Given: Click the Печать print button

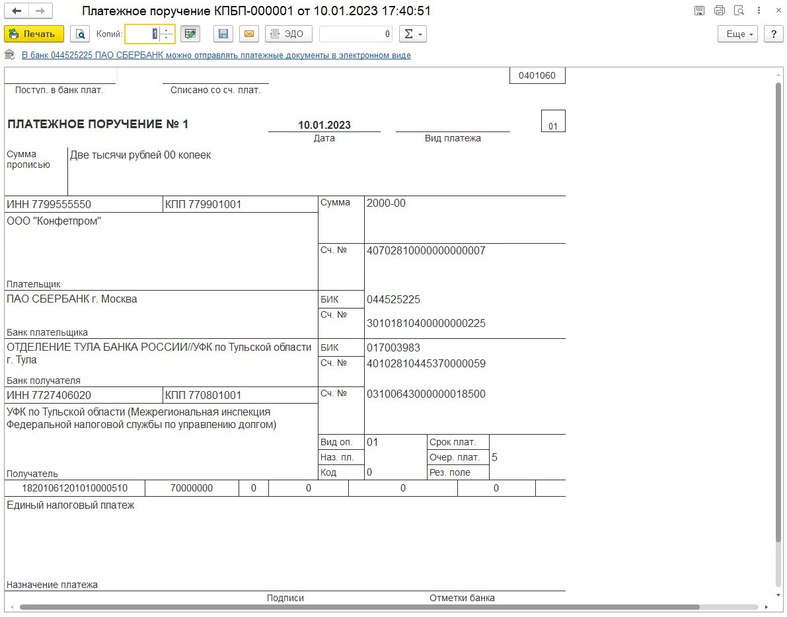Looking at the screenshot, I should [34, 34].
